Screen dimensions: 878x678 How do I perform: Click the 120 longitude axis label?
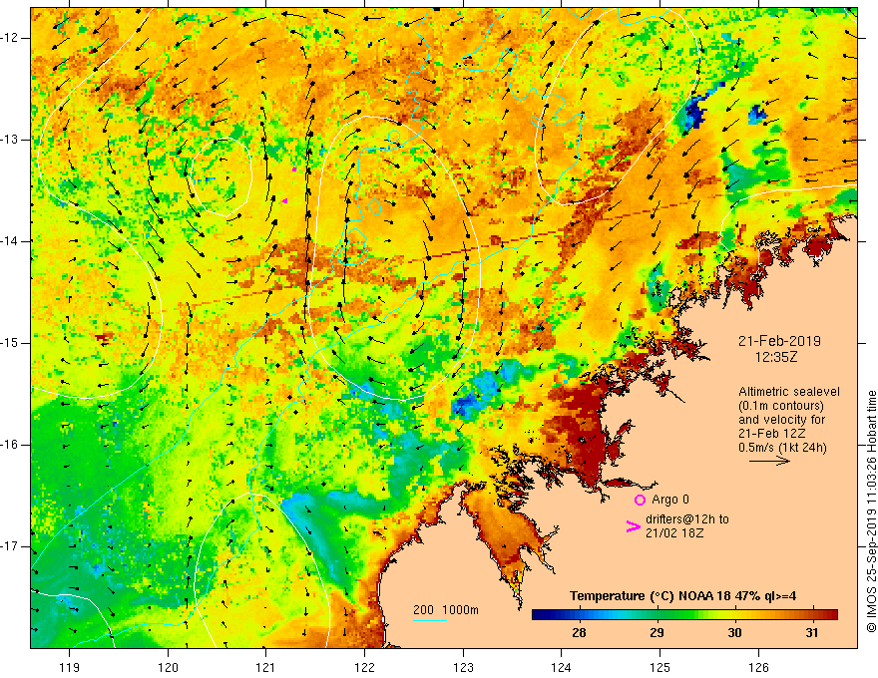tap(168, 667)
